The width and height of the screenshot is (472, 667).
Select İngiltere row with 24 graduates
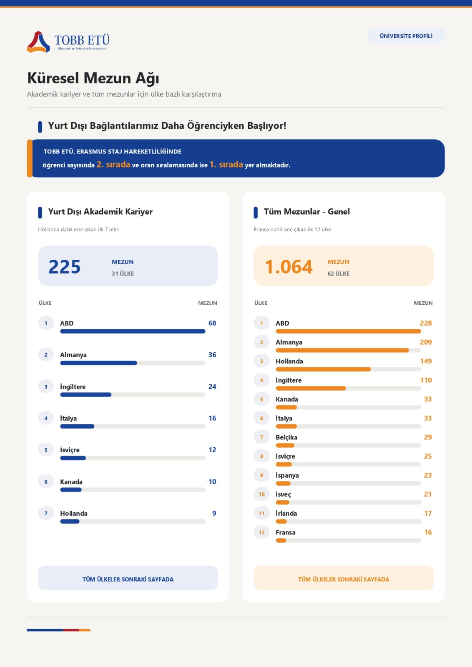click(128, 389)
